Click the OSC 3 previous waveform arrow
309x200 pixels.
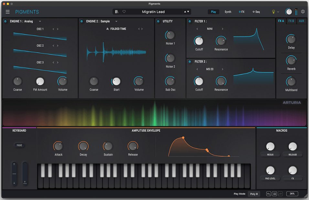[x=53, y=63]
